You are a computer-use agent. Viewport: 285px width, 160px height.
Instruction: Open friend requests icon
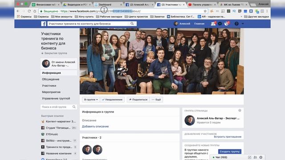[x=213, y=24]
